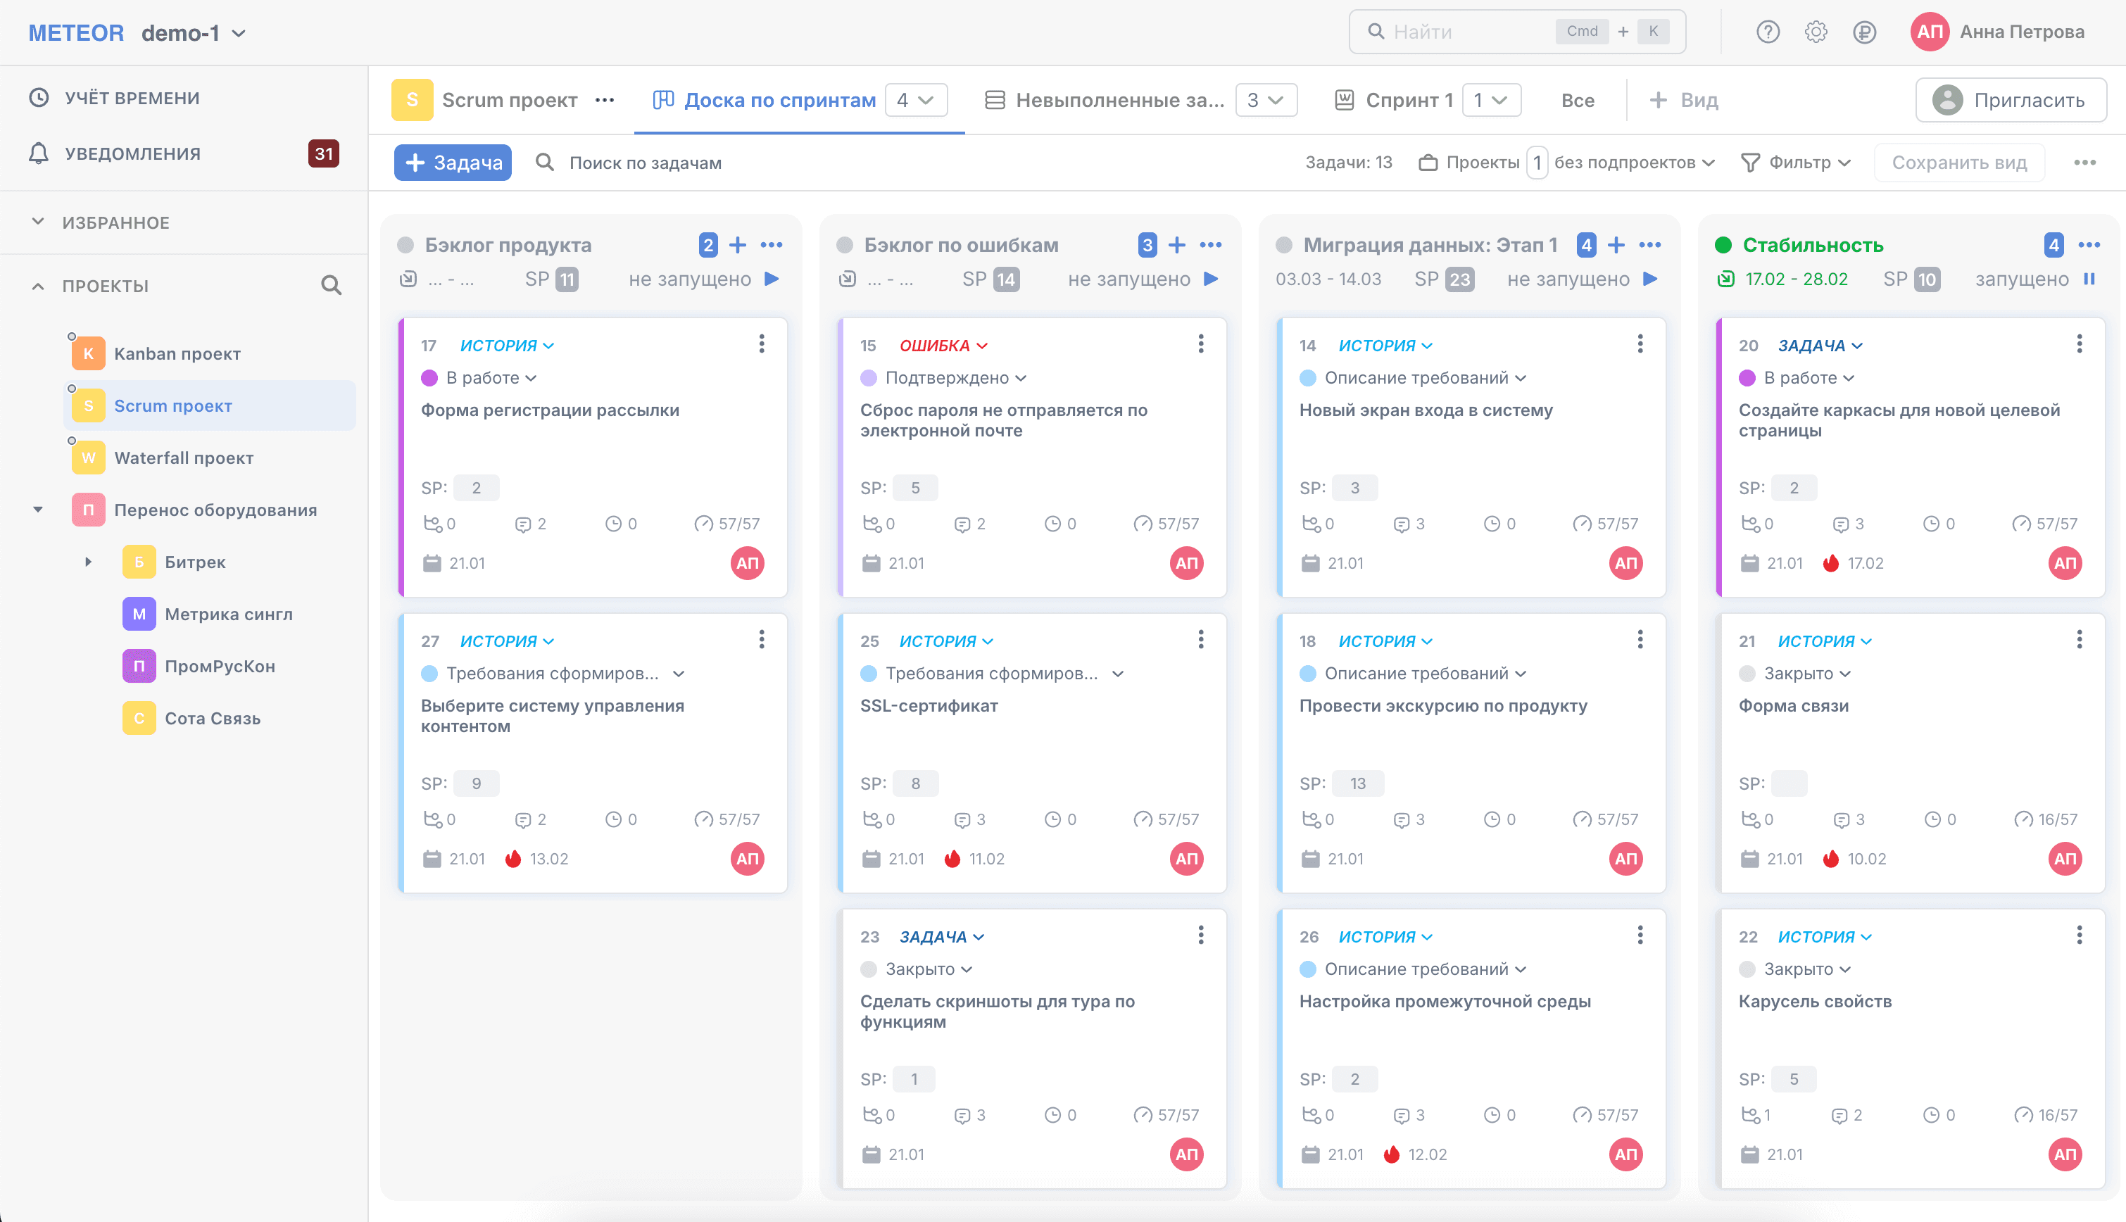Screen dimensions: 2126x1222
Task: Click Сохранить вид button
Action: point(1959,163)
